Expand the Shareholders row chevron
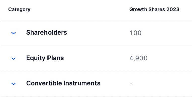The width and height of the screenshot is (192, 97). [14, 33]
